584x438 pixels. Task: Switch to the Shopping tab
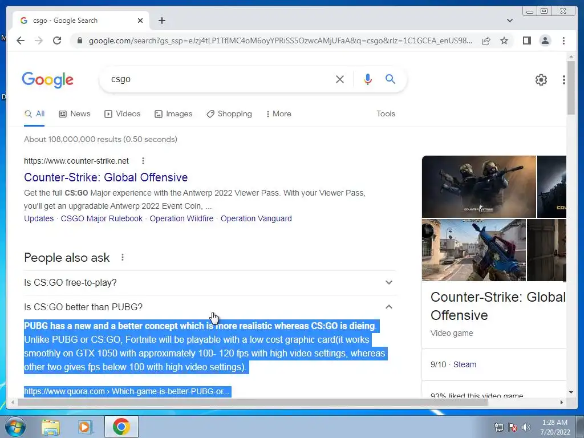[229, 114]
